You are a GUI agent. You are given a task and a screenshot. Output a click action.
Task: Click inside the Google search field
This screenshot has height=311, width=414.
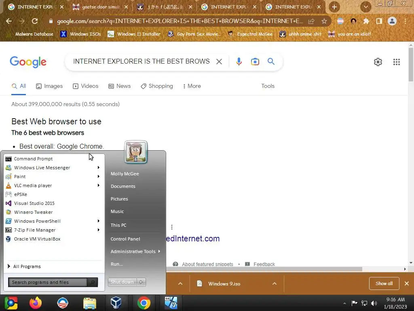(x=141, y=62)
